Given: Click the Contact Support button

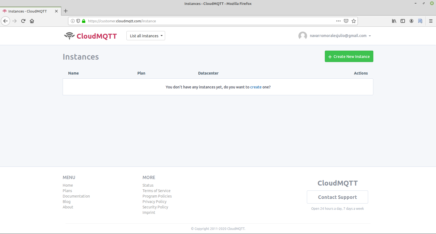Looking at the screenshot, I should click(x=337, y=197).
